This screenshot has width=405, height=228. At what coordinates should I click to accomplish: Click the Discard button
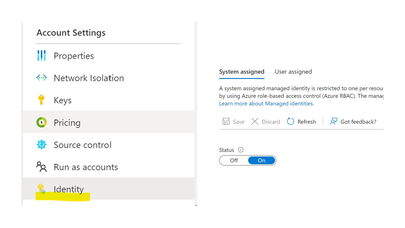click(x=266, y=122)
